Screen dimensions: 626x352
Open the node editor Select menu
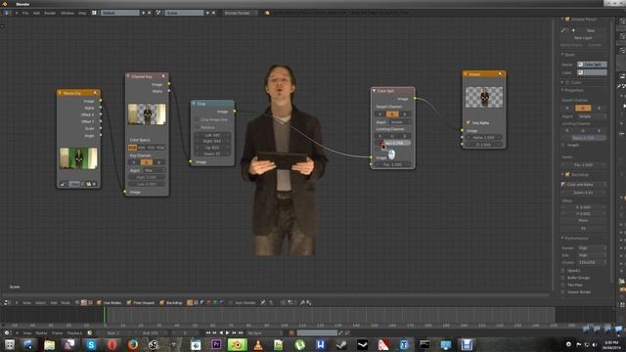tap(40, 302)
